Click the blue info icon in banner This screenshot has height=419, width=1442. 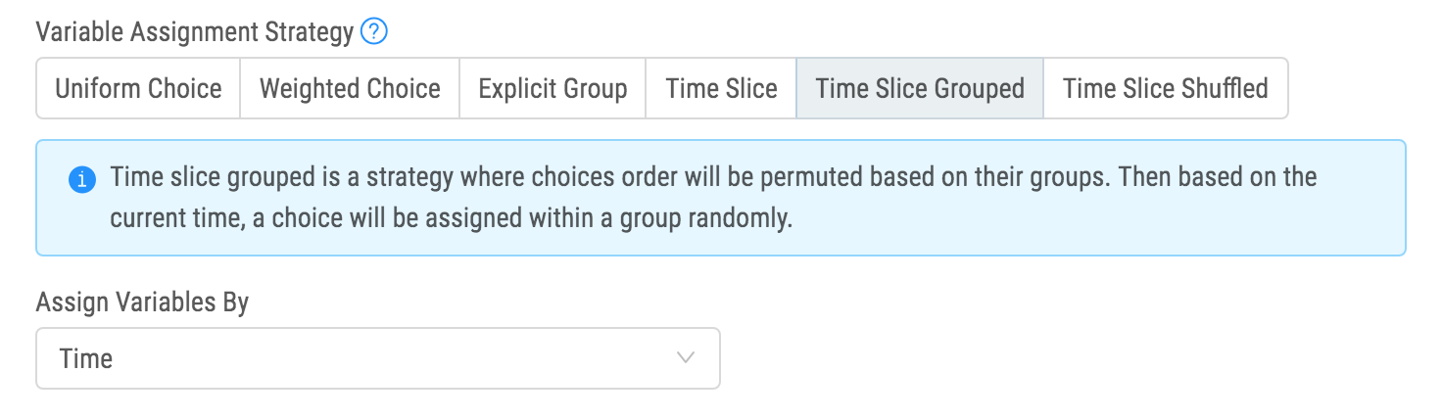[x=82, y=180]
